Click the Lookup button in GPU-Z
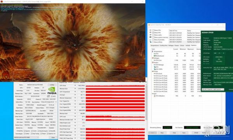Screen dimensions: 233x140 (52, 85)
